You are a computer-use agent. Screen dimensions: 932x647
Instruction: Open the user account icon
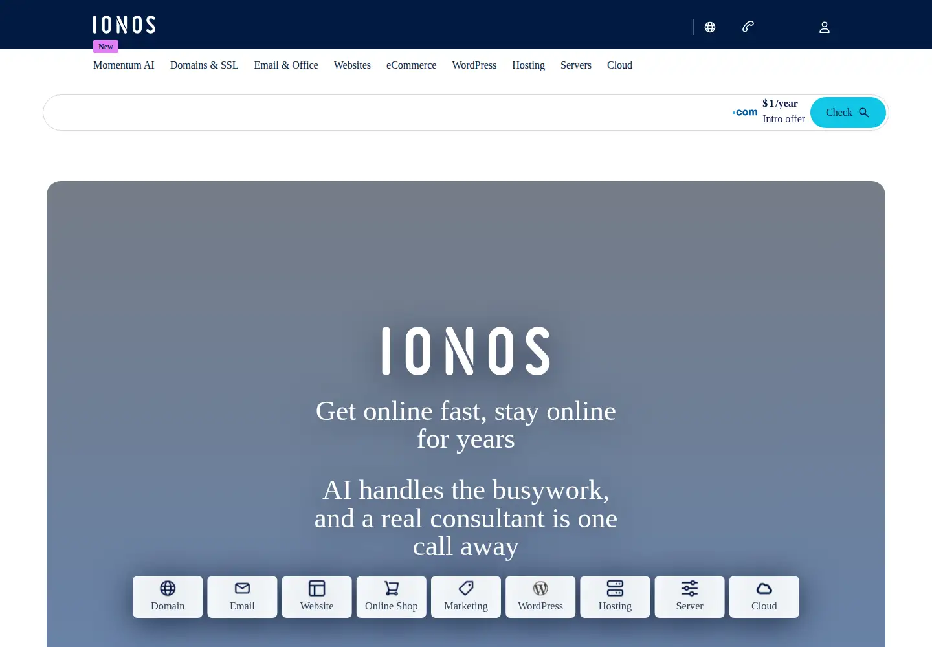pyautogui.click(x=825, y=27)
